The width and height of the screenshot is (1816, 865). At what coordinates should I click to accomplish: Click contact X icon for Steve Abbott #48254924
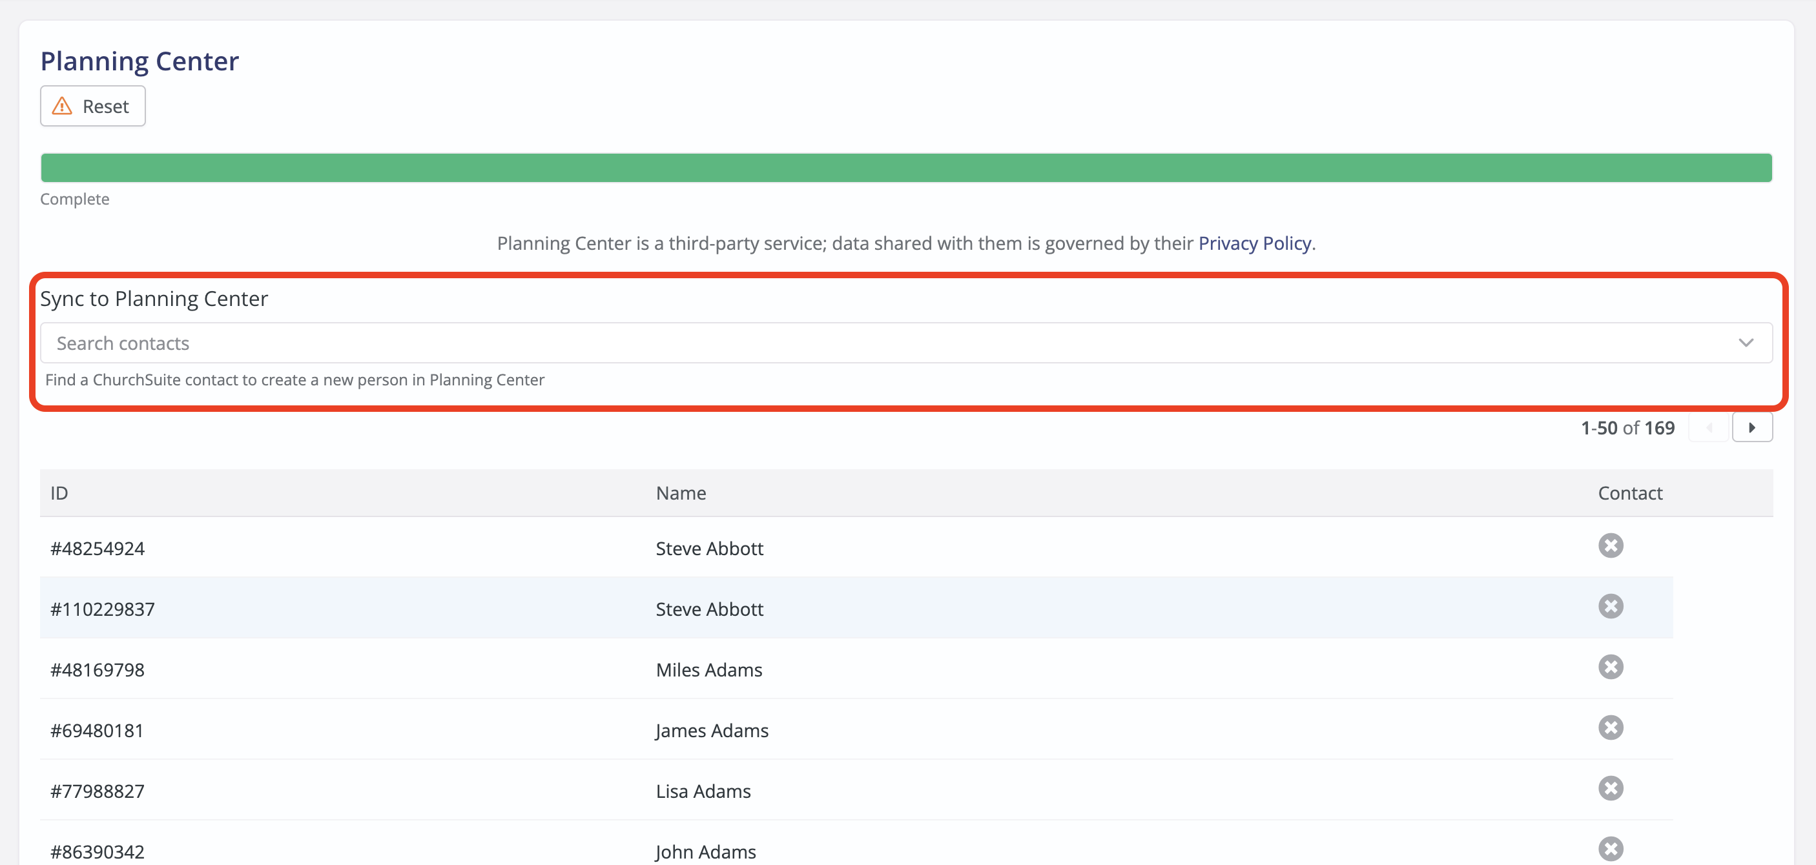[1610, 545]
